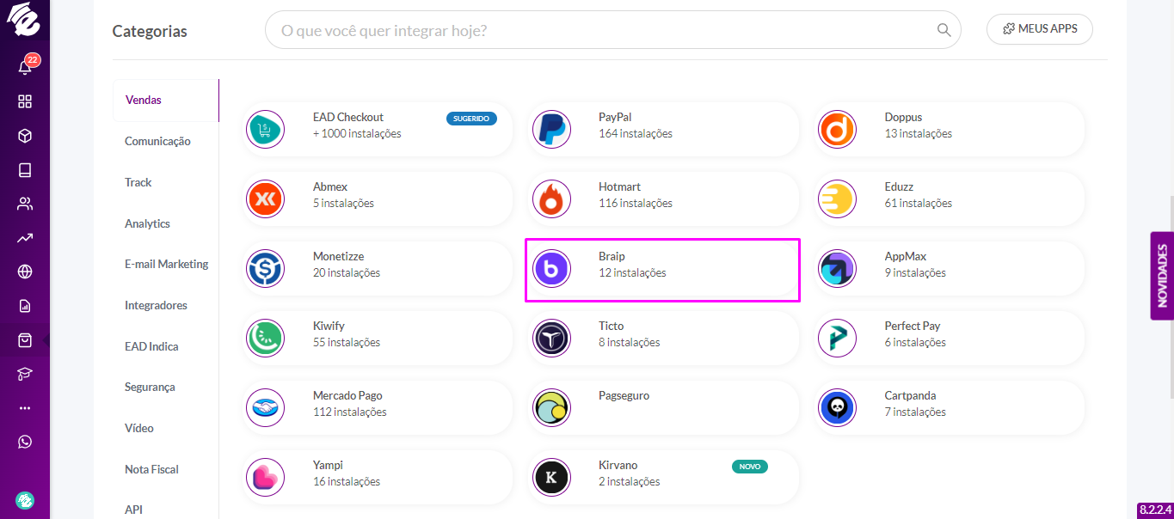Image resolution: width=1174 pixels, height=519 pixels.
Task: Click the Eduzz logo icon
Action: click(837, 199)
